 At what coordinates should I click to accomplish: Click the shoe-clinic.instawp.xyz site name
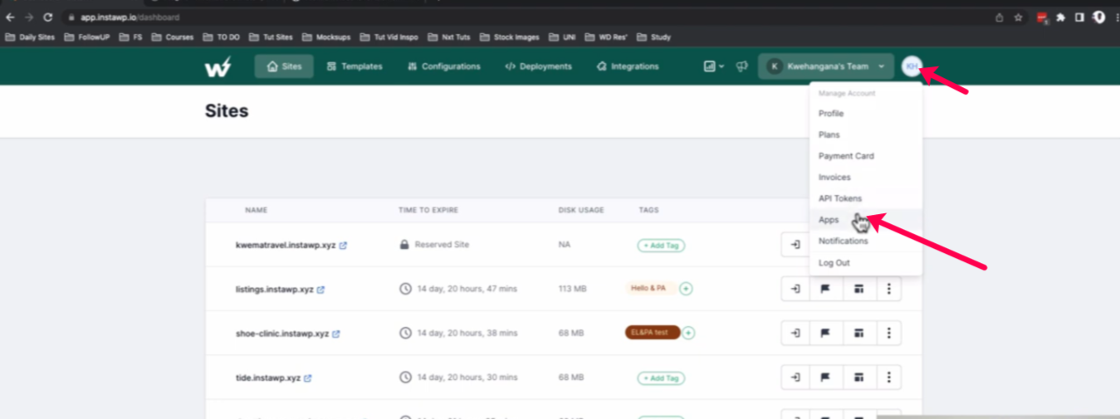coord(282,334)
